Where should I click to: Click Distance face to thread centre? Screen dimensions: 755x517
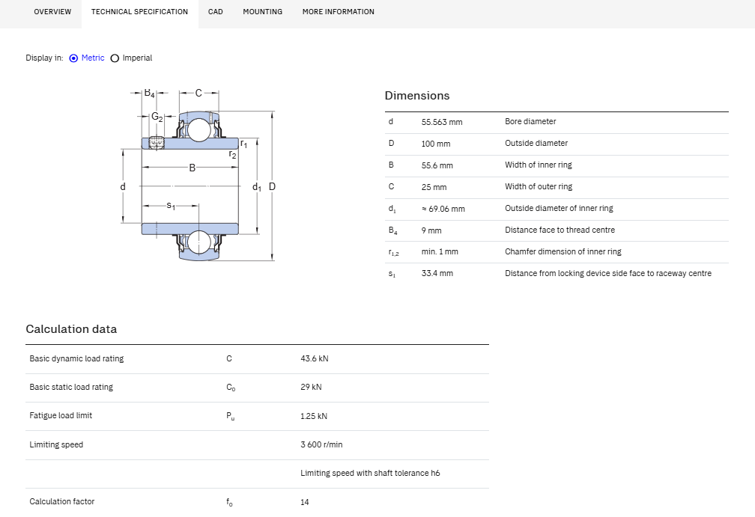[560, 230]
